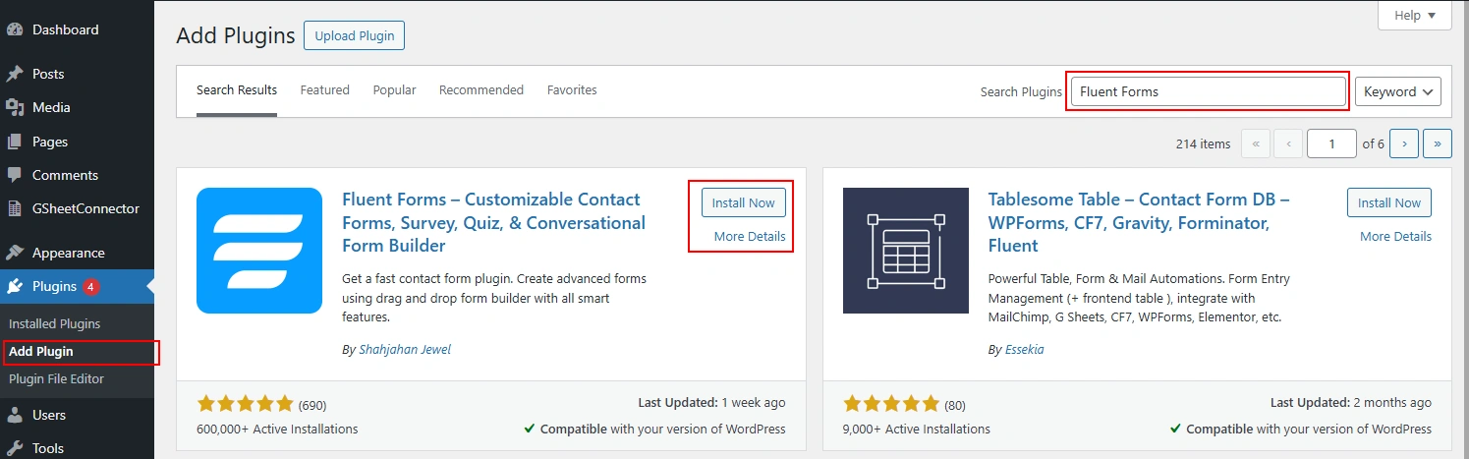Install Now the Fluent Forms plugin
This screenshot has height=459, width=1469.
pyautogui.click(x=743, y=202)
